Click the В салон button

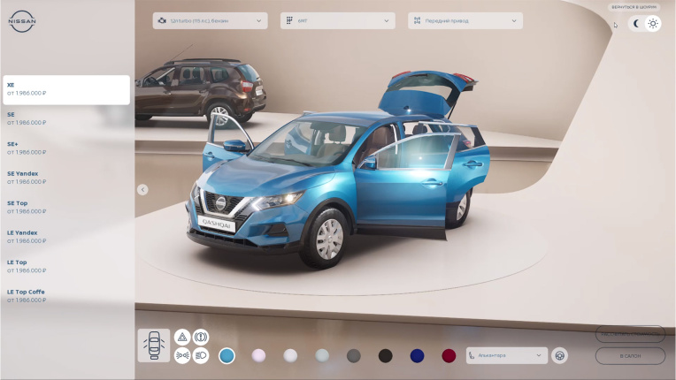click(x=630, y=356)
